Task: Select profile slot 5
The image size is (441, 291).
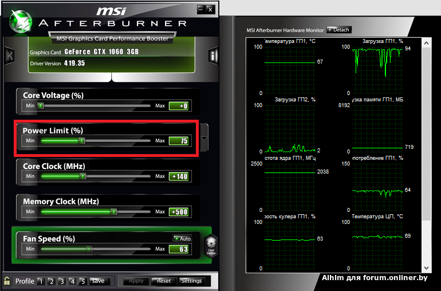Action: pos(82,281)
